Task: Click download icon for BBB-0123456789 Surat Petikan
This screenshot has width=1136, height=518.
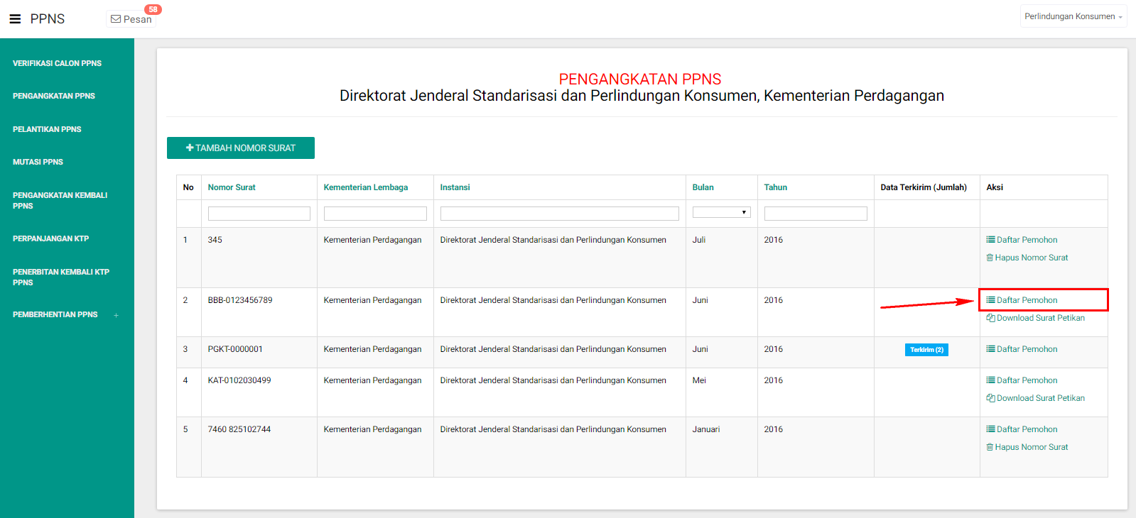Action: 990,318
